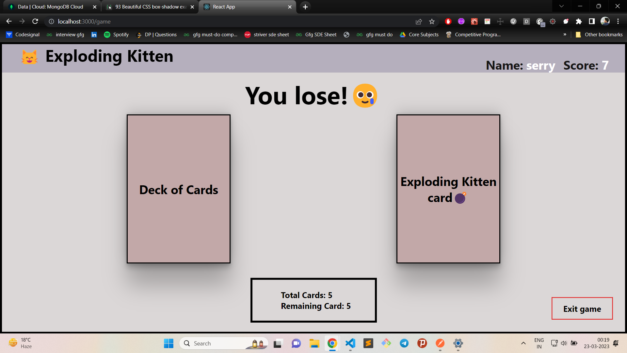The height and width of the screenshot is (353, 627).
Task: Click the Deck of Cards card
Action: pos(179,189)
